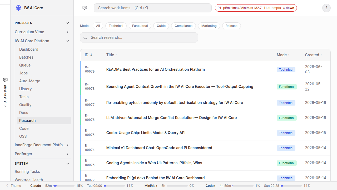Viewport: 337px width, 190px height.
Task: Click the MiniMax 5h usage bar
Action: coord(177,186)
